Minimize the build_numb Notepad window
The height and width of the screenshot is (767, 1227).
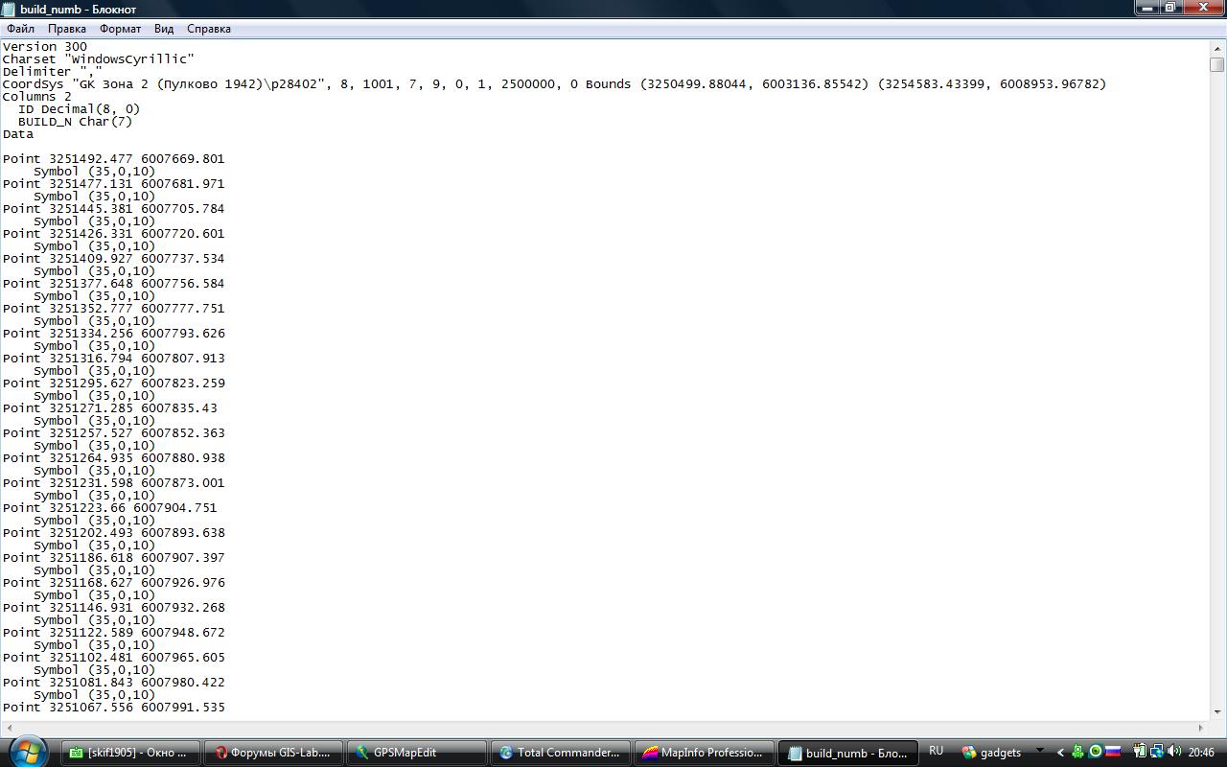pos(1148,8)
